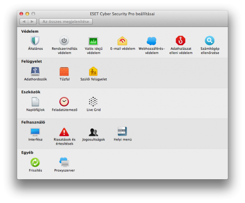Open the Jogosultságok users icon
This screenshot has height=203, width=245.
(93, 132)
